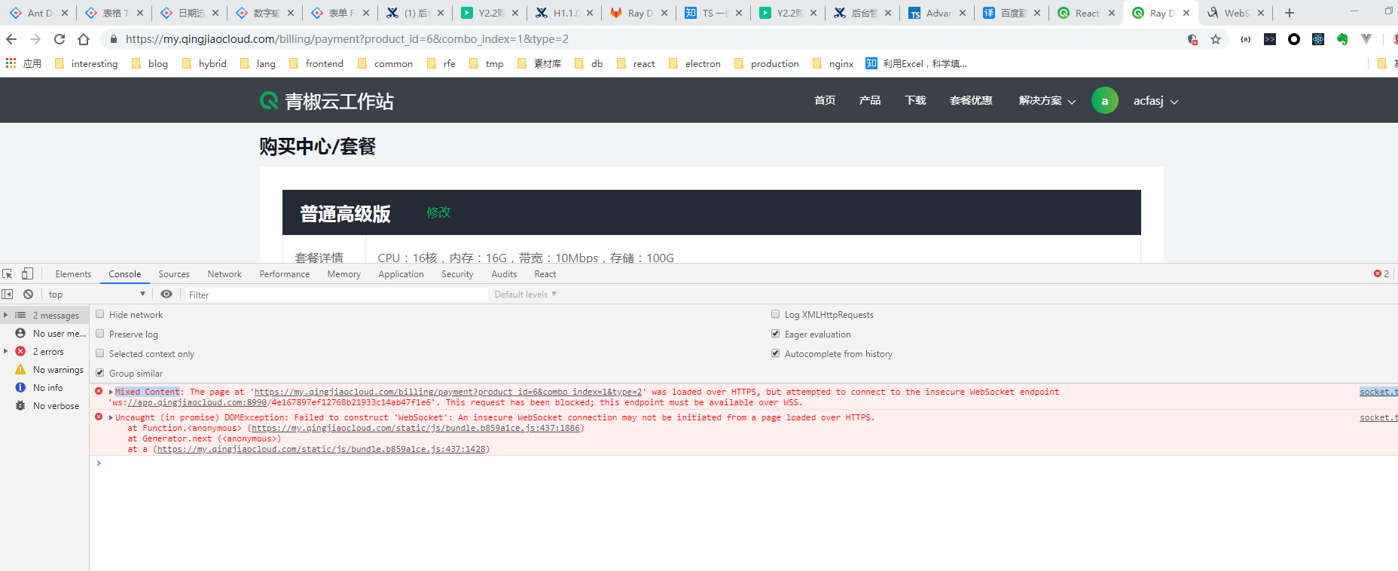Reload the page with refresh icon
This screenshot has height=571, width=1398.
click(60, 39)
